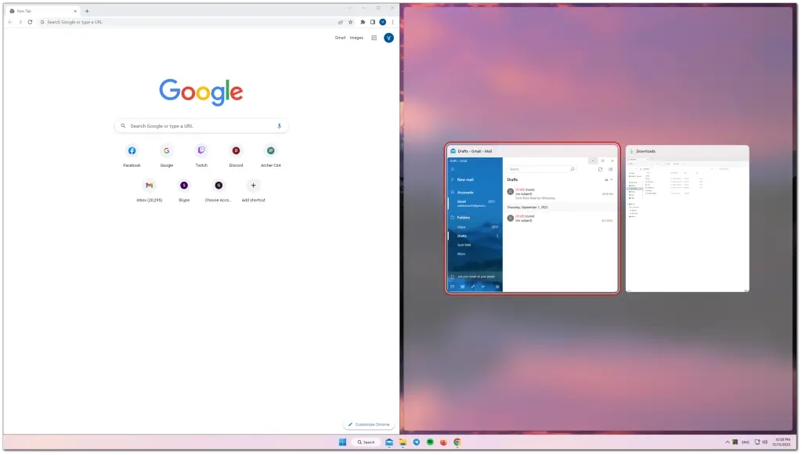Toggle the bookmark star in Chrome's address bar
Image resolution: width=802 pixels, height=455 pixels.
point(350,22)
